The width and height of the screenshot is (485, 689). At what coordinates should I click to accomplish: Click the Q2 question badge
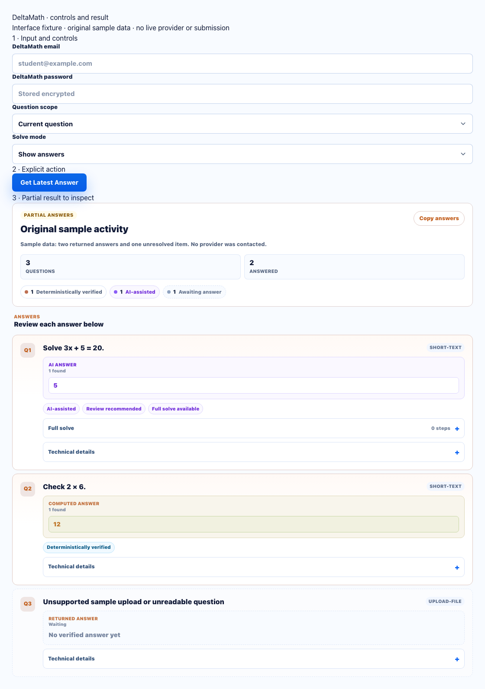tap(28, 489)
